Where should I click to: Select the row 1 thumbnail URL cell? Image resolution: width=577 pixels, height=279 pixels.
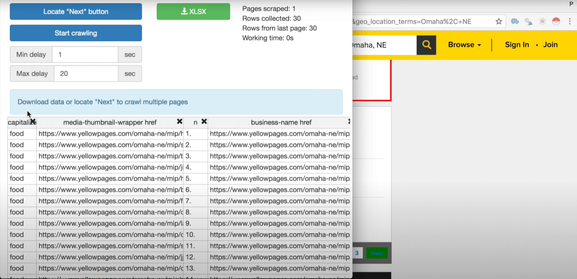(x=110, y=134)
